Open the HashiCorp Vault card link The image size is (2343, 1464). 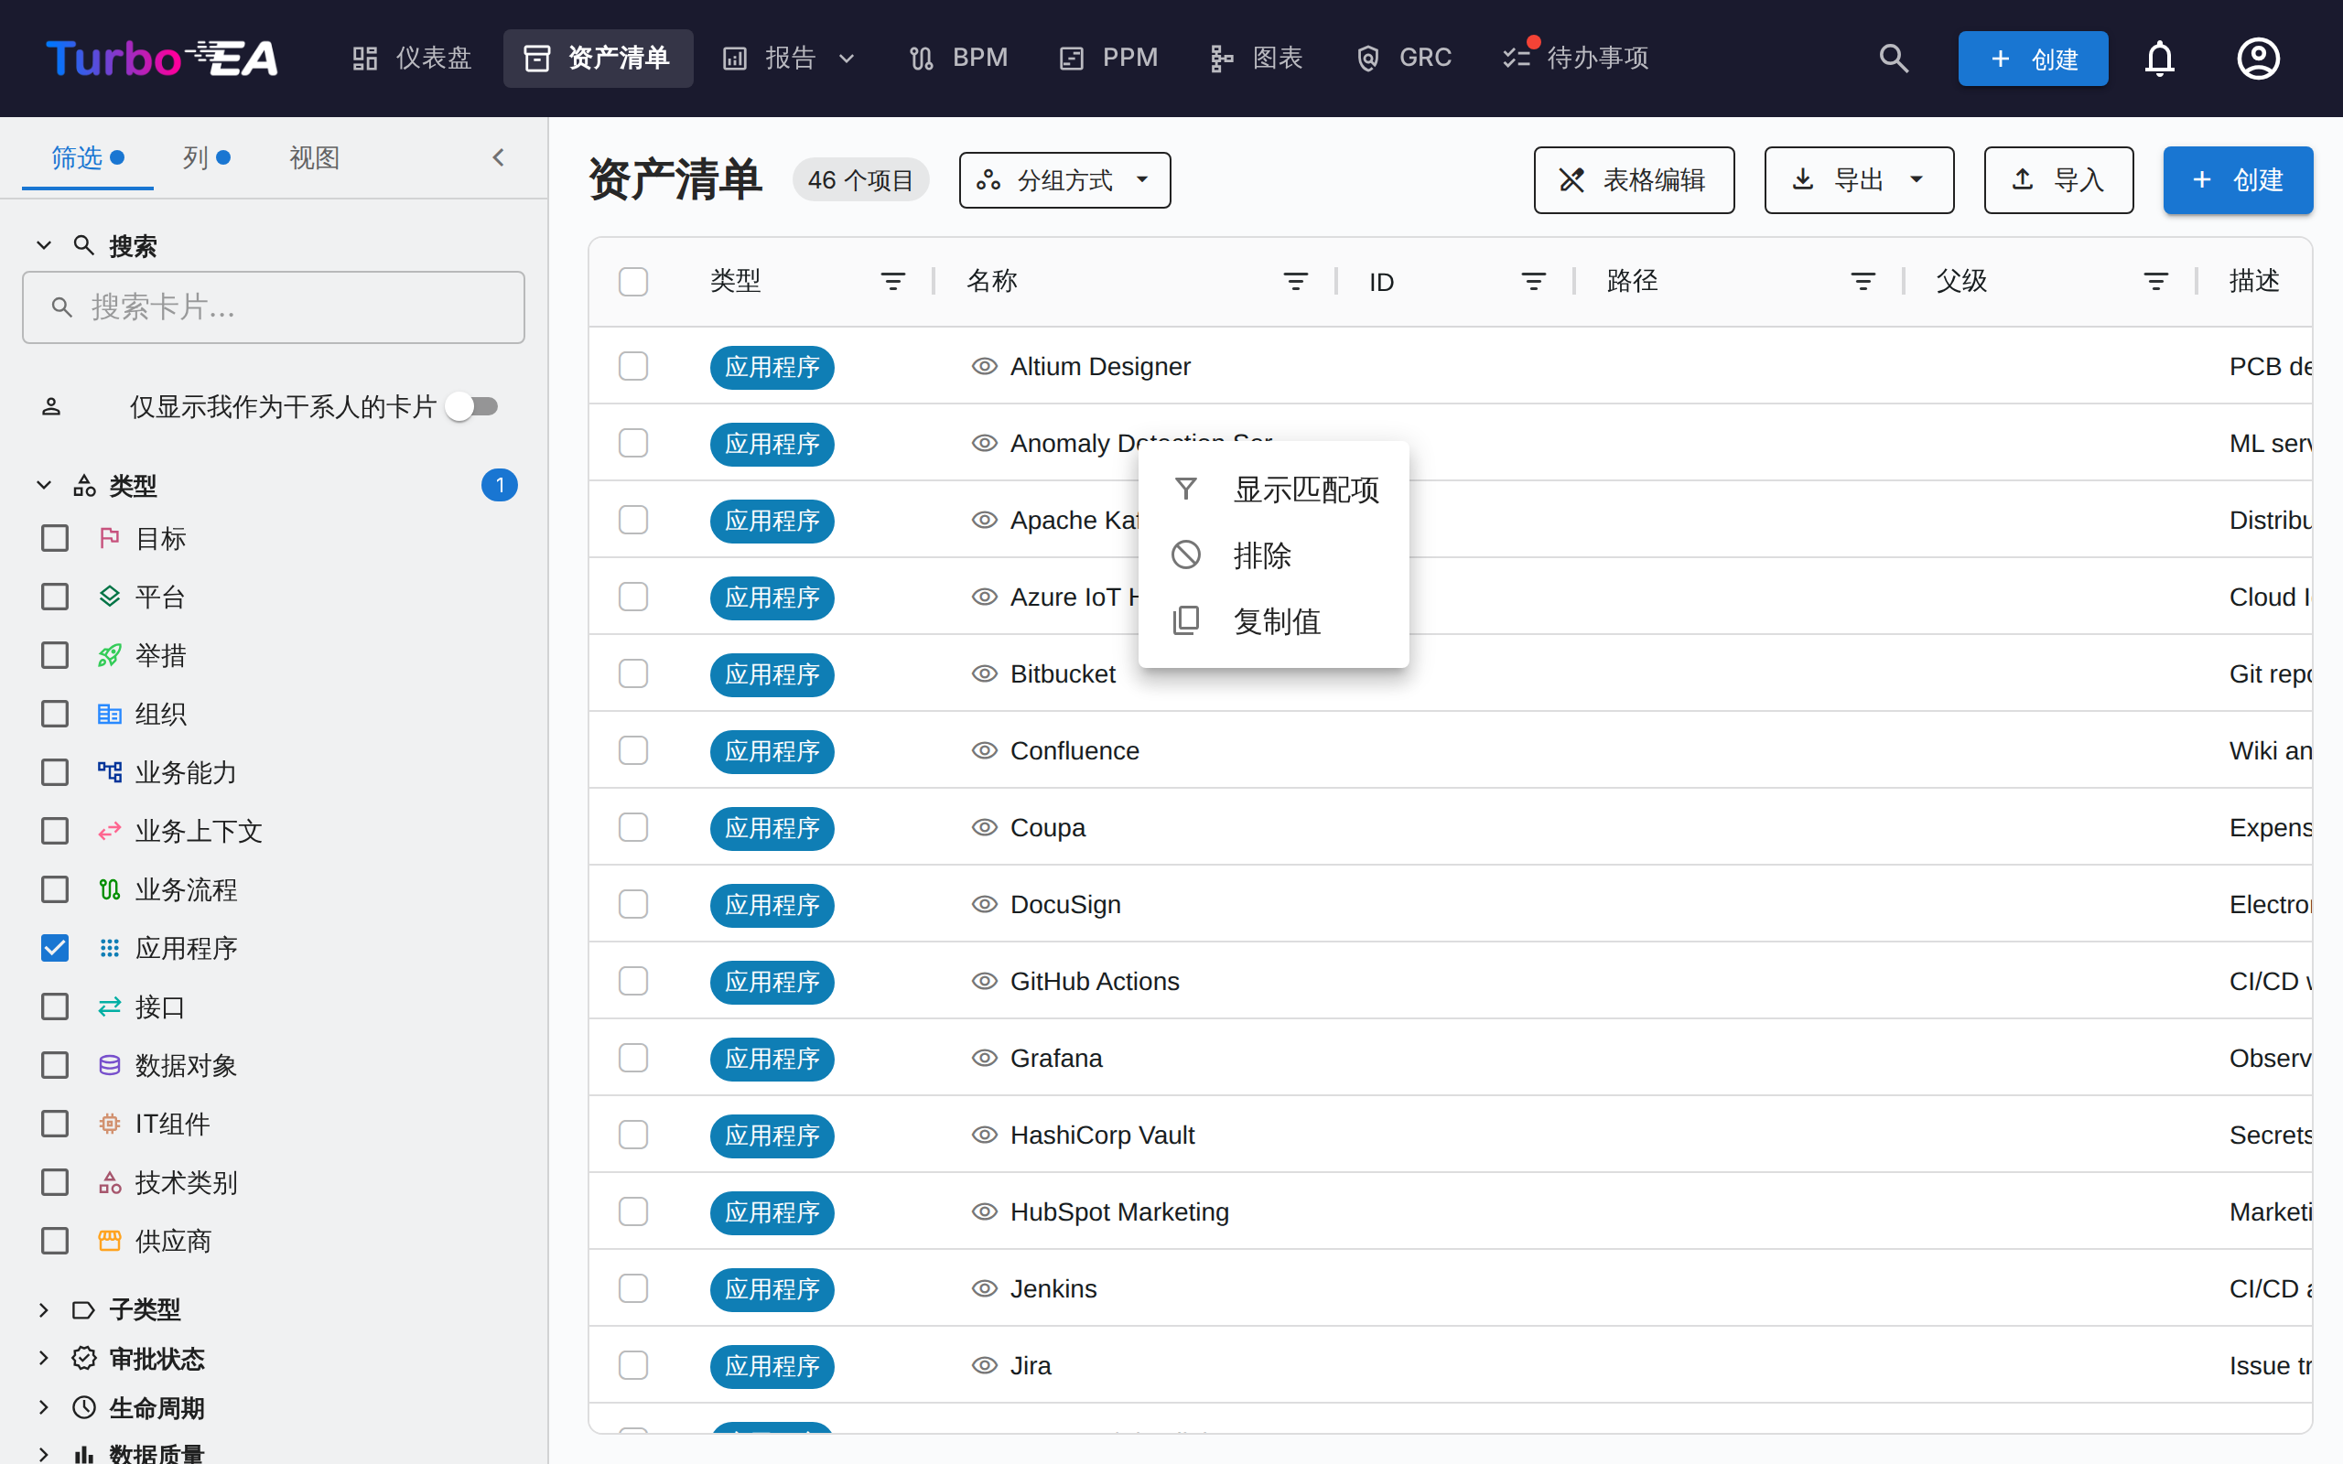pos(1103,1135)
